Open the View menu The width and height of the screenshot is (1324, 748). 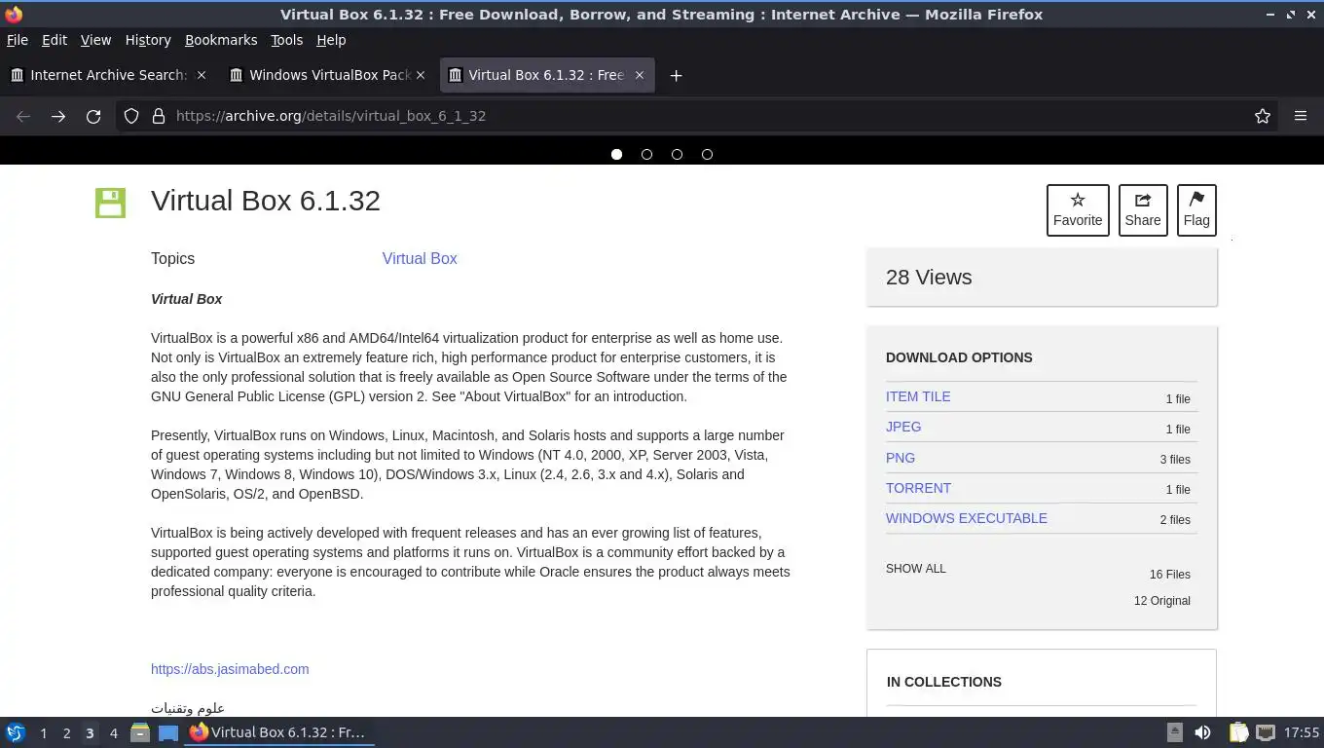[95, 40]
